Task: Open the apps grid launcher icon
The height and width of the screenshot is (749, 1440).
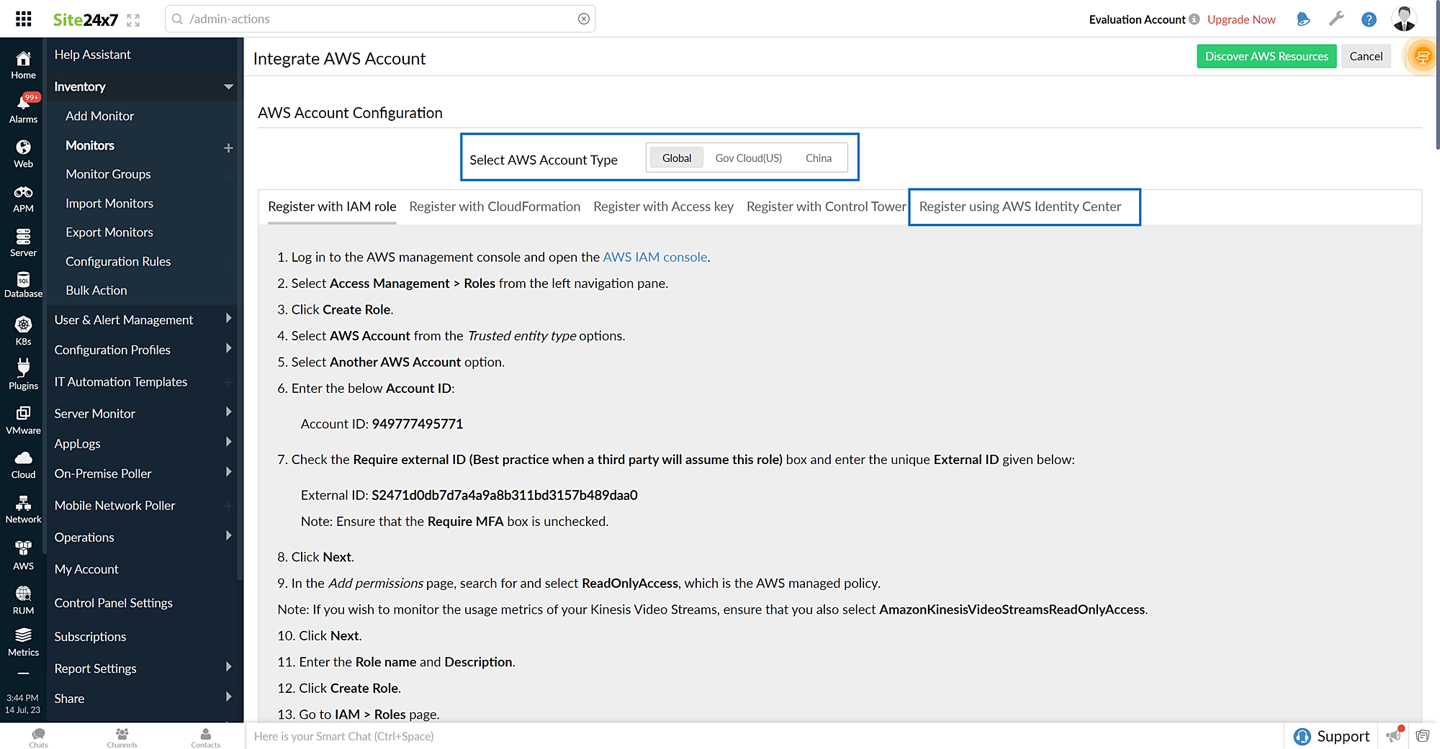Action: [23, 19]
